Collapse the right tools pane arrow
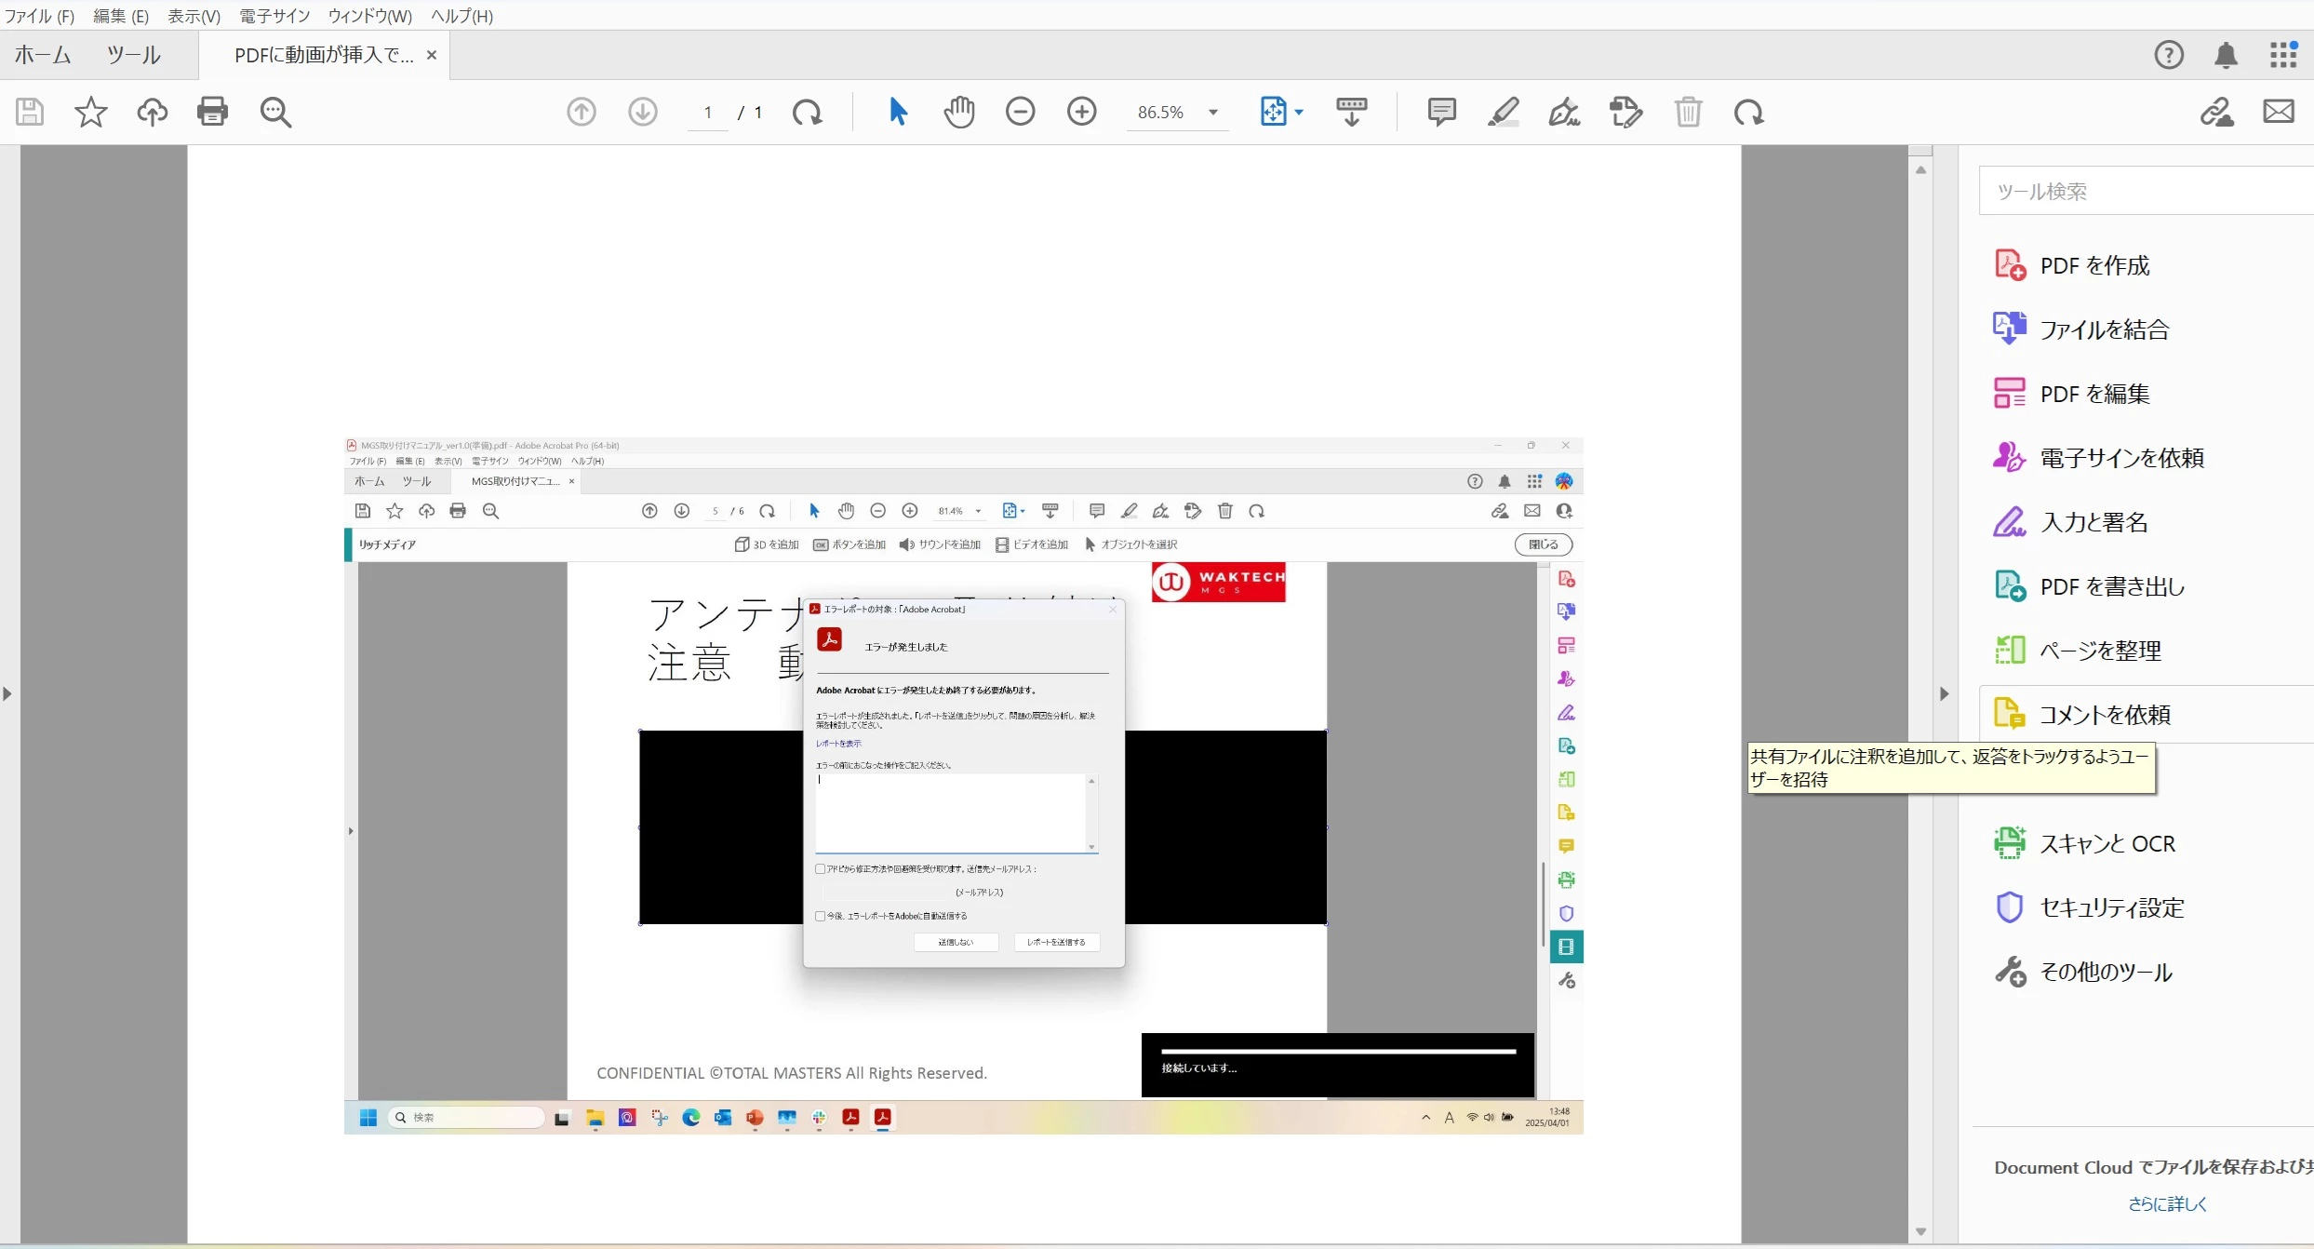The height and width of the screenshot is (1249, 2314). 1944,693
